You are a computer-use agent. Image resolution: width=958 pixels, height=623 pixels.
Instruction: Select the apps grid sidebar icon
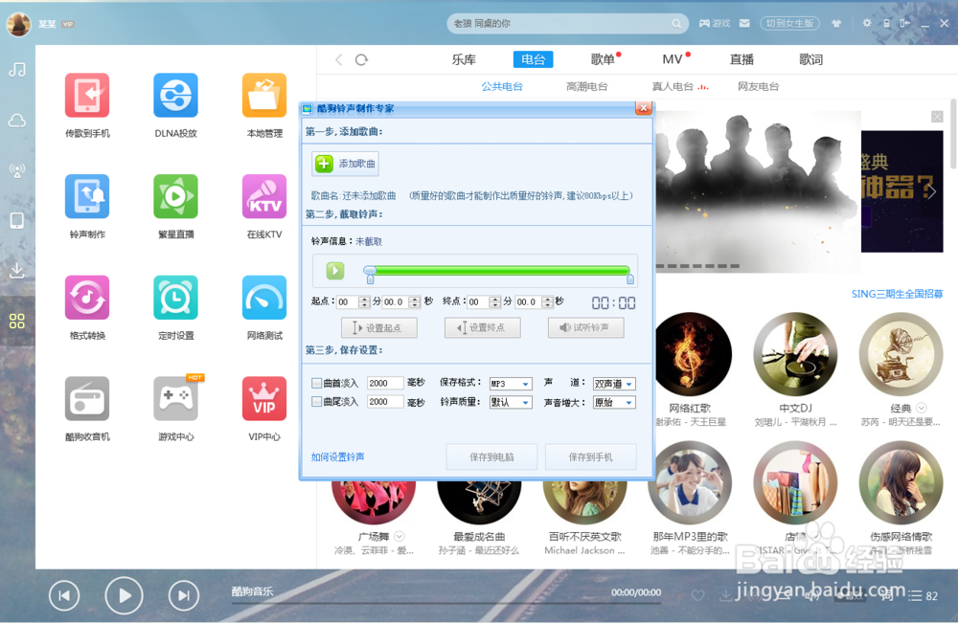pyautogui.click(x=17, y=321)
